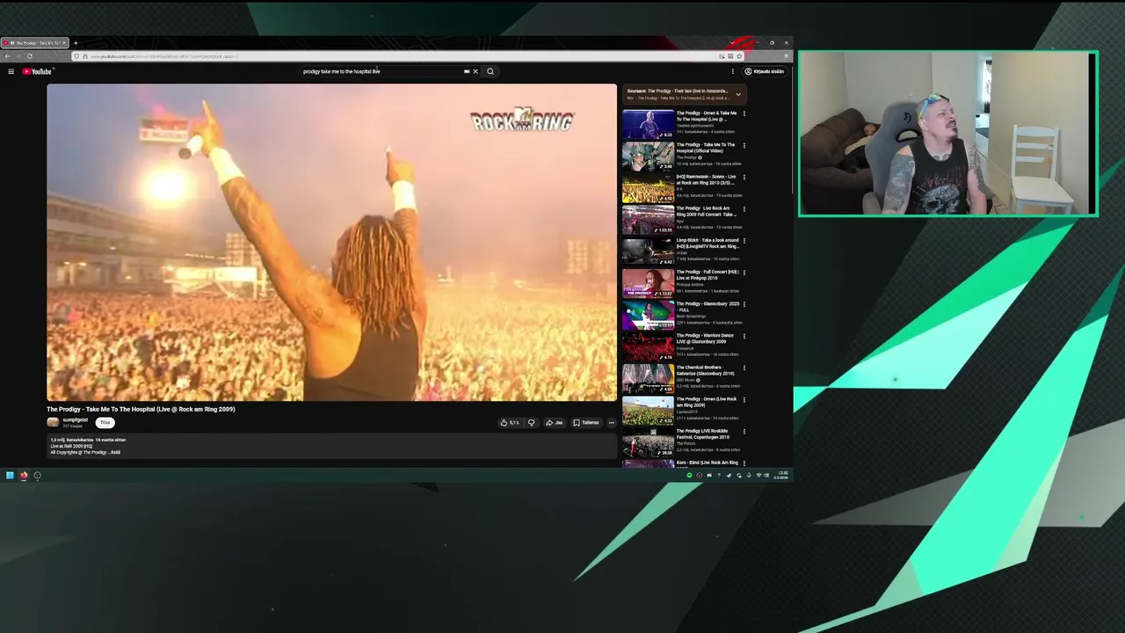Expand the mix playlist panel chevron
This screenshot has width=1125, height=633.
738,94
